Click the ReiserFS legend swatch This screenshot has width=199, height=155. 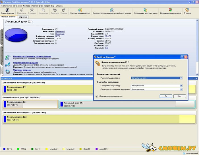[80, 149]
